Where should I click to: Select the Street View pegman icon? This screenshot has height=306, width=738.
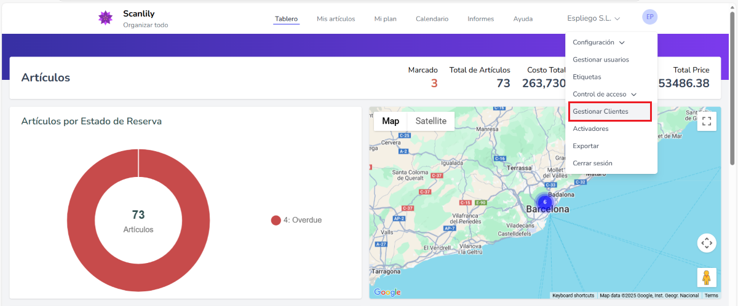[x=707, y=277]
